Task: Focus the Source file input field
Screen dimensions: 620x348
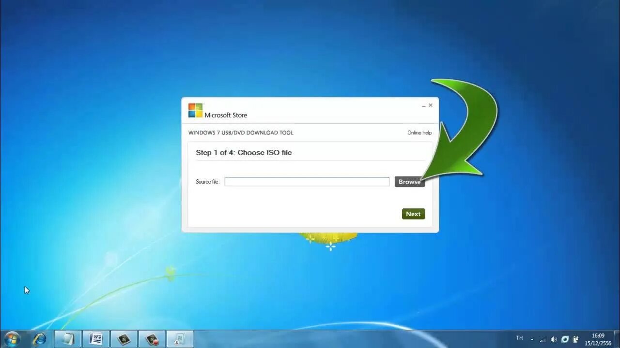Action: pos(307,182)
